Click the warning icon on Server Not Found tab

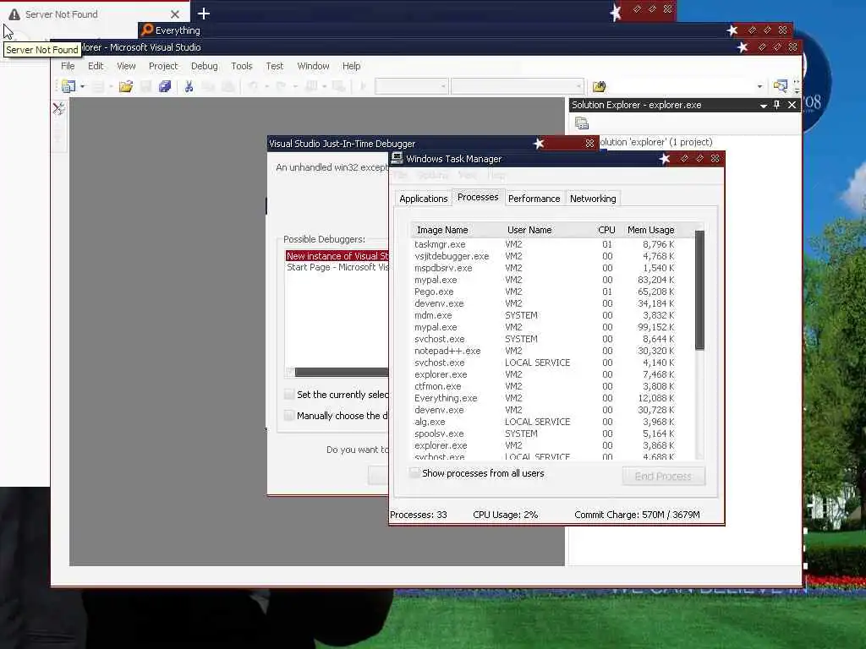14,14
